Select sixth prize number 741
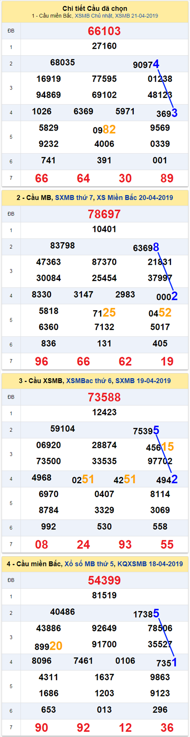This screenshot has height=737, width=190. click(x=48, y=160)
